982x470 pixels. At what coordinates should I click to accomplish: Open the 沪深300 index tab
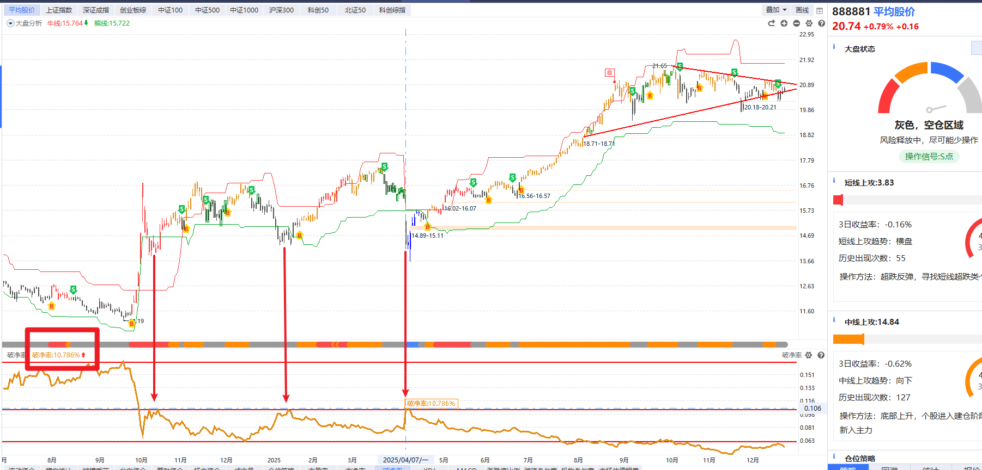281,10
